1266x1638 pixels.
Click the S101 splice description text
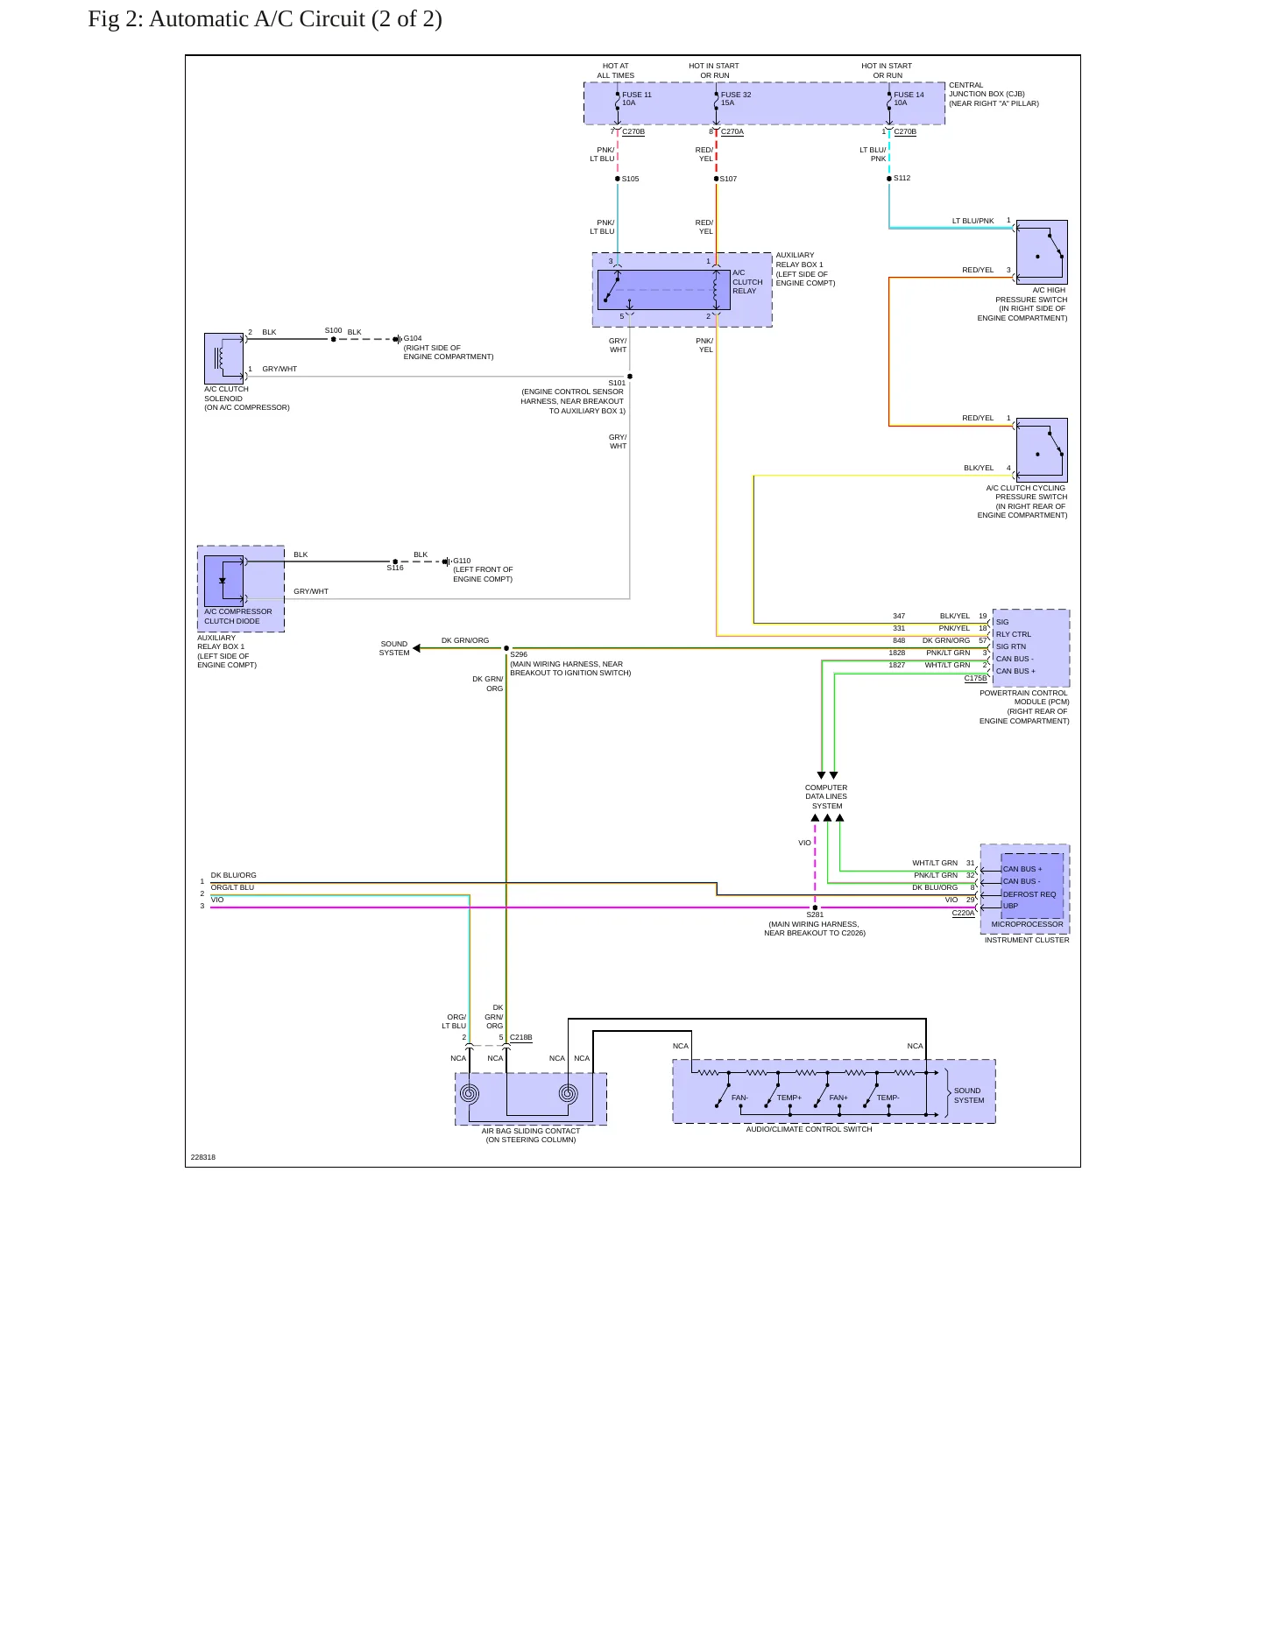(572, 401)
